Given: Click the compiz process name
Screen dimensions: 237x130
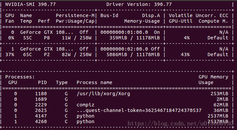Looking at the screenshot, I should [x=86, y=105].
